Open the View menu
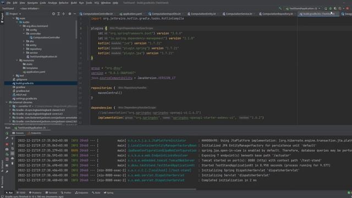The width and height of the screenshot is (352, 198). tap(22, 3)
